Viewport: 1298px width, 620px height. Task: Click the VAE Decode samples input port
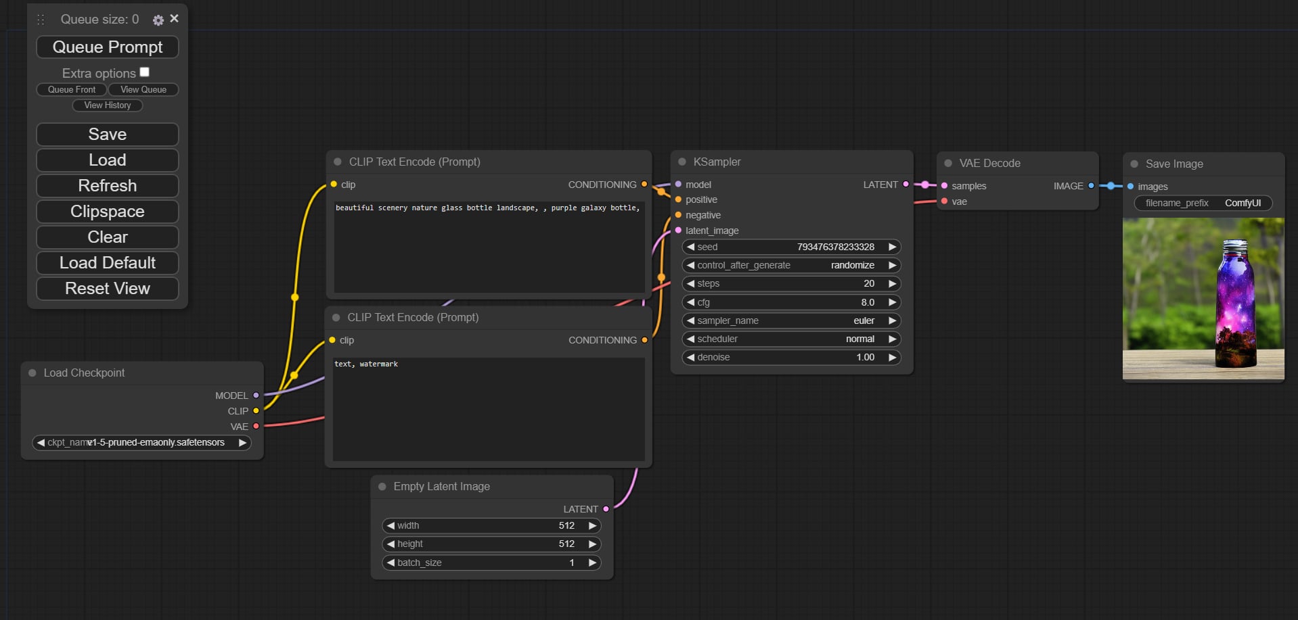[944, 185]
